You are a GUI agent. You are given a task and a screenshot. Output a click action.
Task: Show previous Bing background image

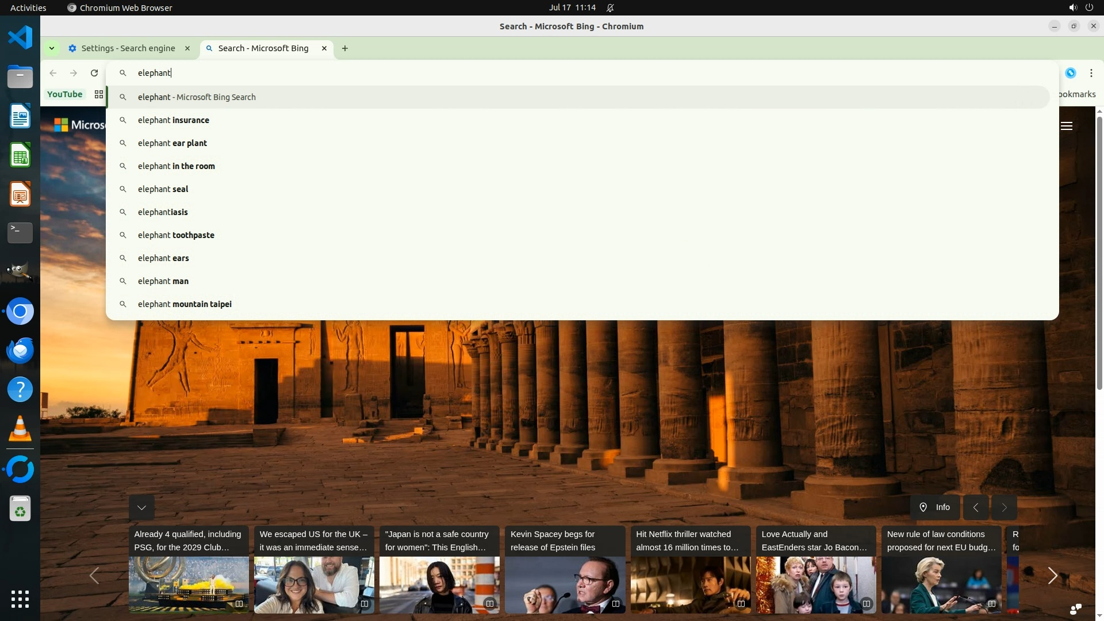(x=976, y=507)
